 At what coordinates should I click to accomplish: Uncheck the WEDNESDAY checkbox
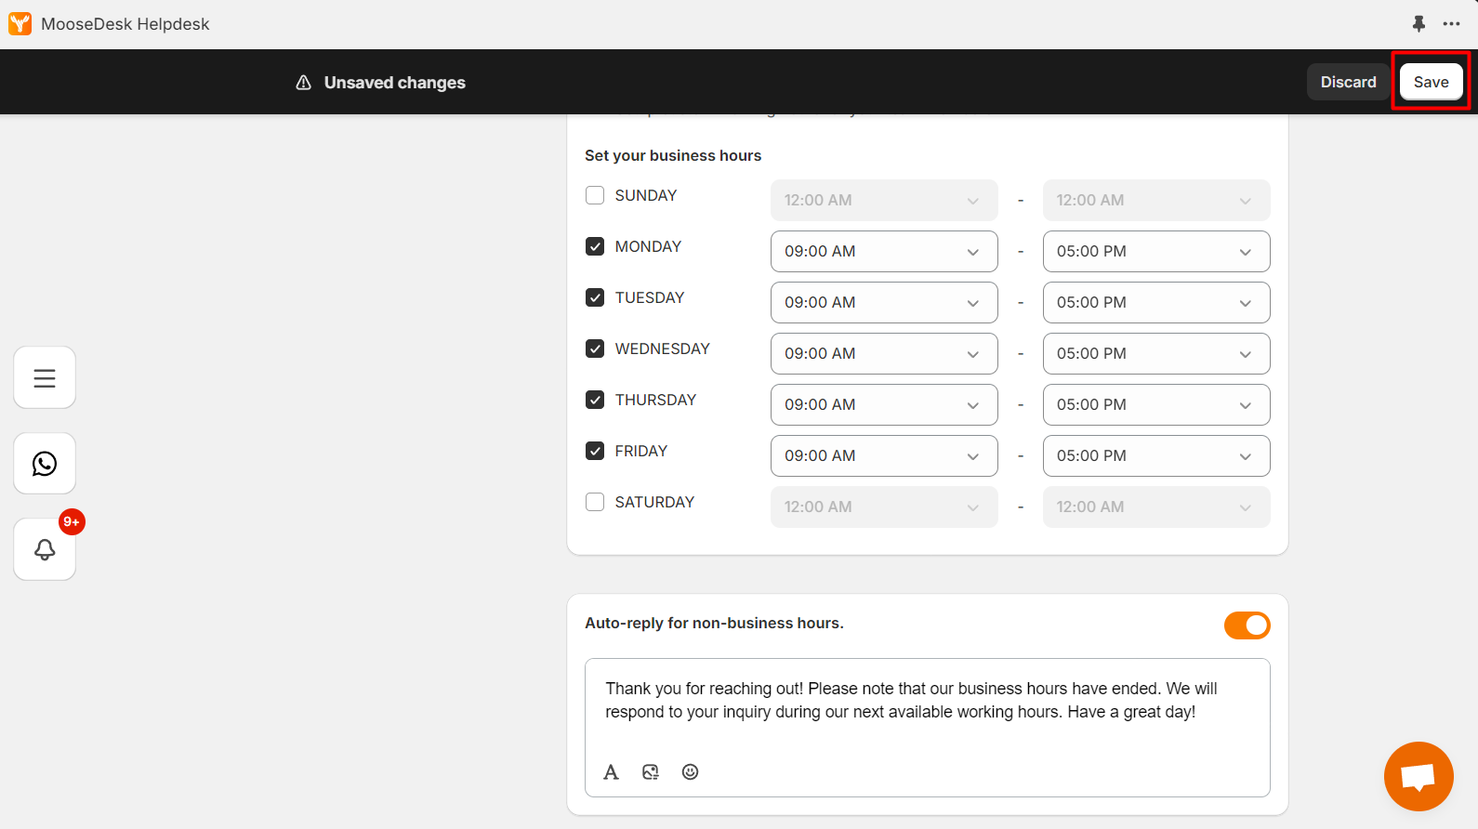tap(595, 349)
